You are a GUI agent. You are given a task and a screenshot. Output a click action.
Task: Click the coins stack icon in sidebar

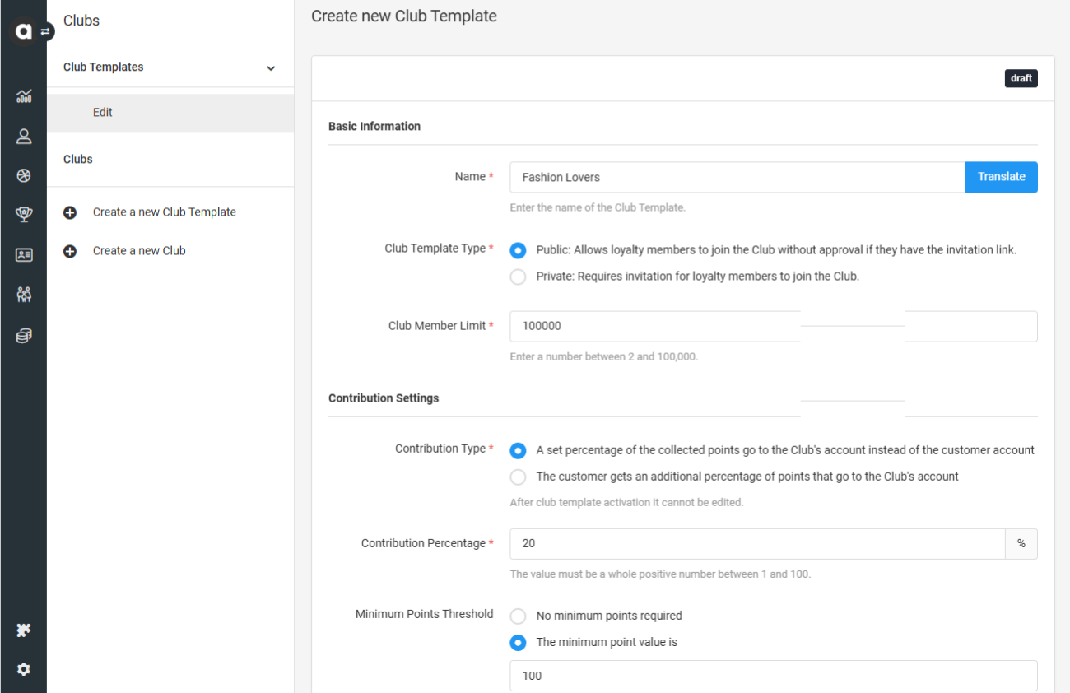pyautogui.click(x=23, y=336)
